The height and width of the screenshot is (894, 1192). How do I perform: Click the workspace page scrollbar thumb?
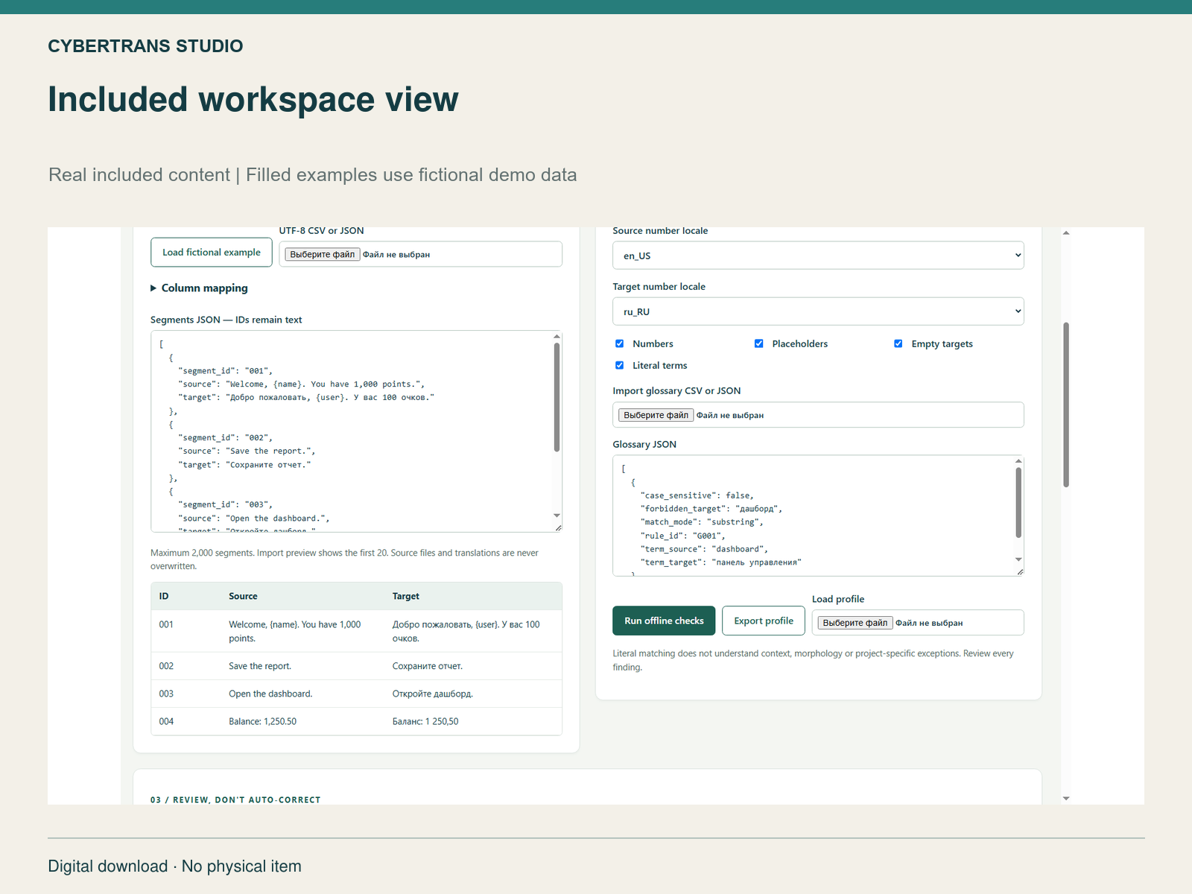click(1066, 405)
